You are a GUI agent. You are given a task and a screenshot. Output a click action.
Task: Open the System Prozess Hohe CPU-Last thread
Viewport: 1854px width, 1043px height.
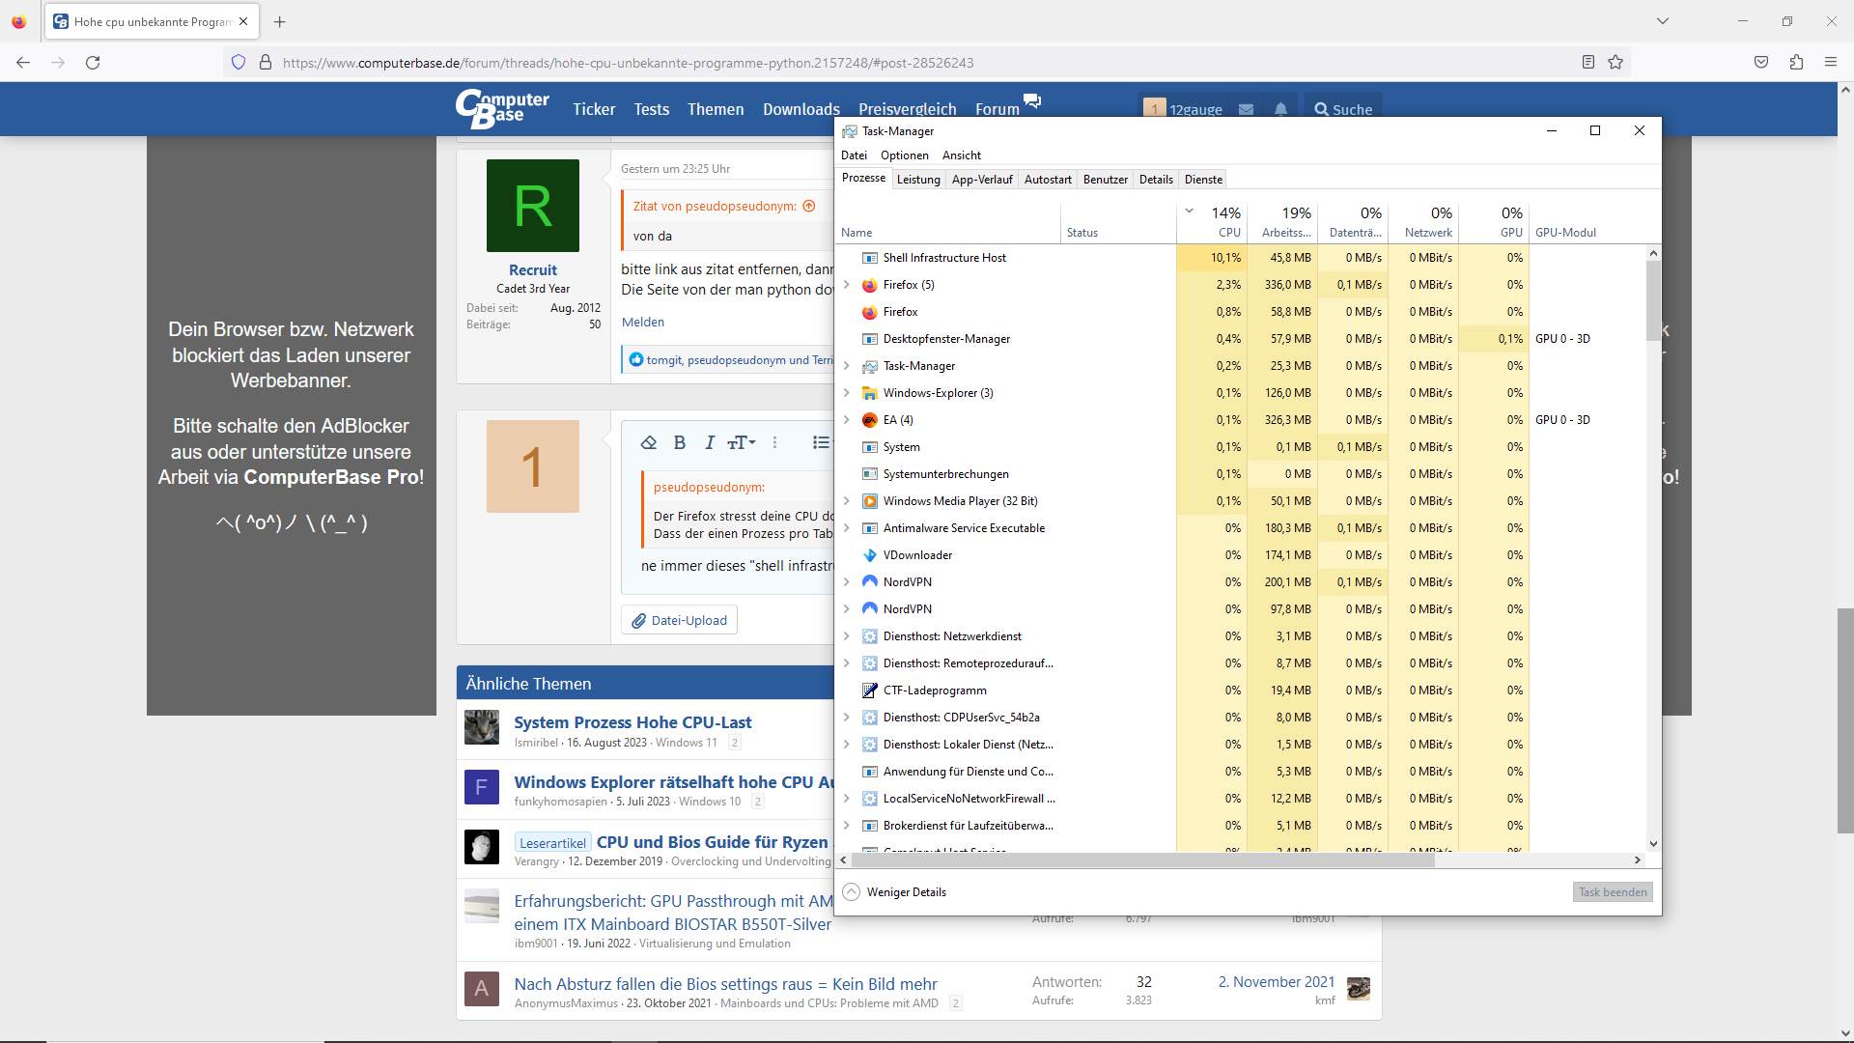click(632, 722)
